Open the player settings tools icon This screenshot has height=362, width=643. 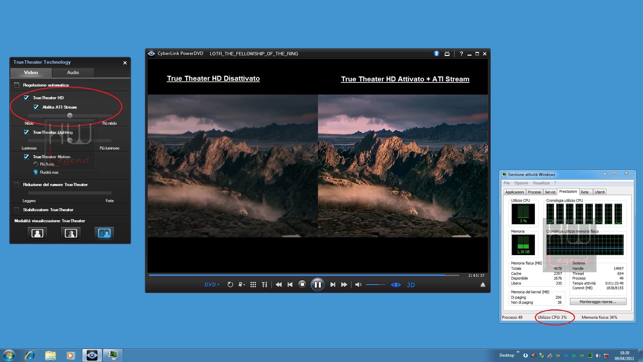coord(265,285)
